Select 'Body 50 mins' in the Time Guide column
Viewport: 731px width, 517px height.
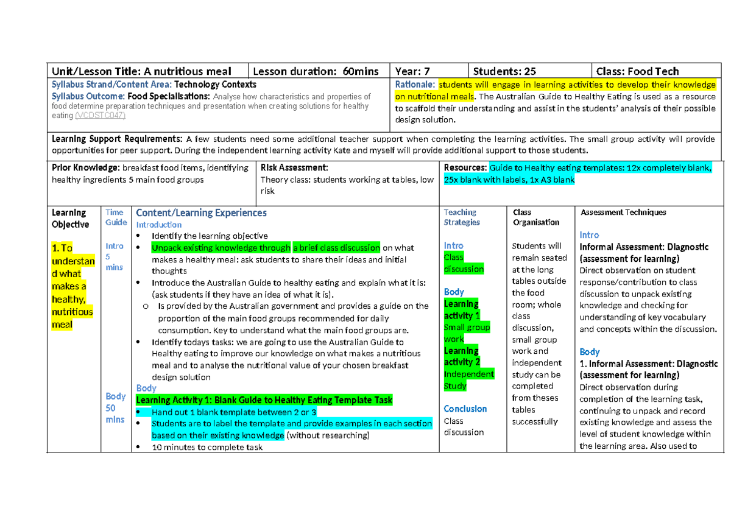click(x=115, y=407)
